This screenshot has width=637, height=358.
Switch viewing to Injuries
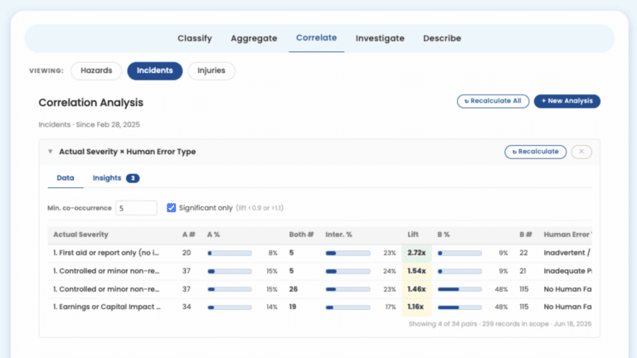tap(212, 70)
